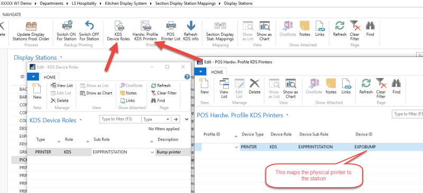The width and height of the screenshot is (423, 193).
Task: Click Refresh KDS info icon
Action: coord(191,26)
